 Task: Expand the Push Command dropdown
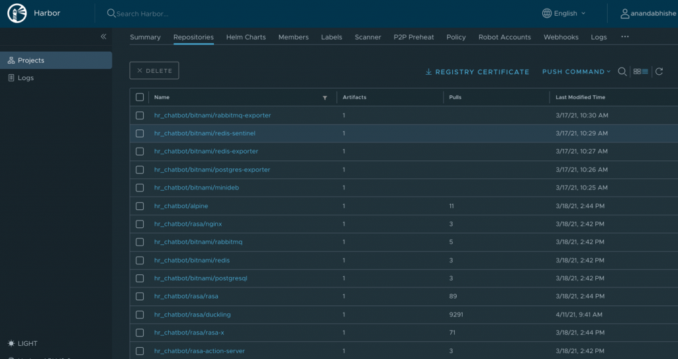pos(577,72)
